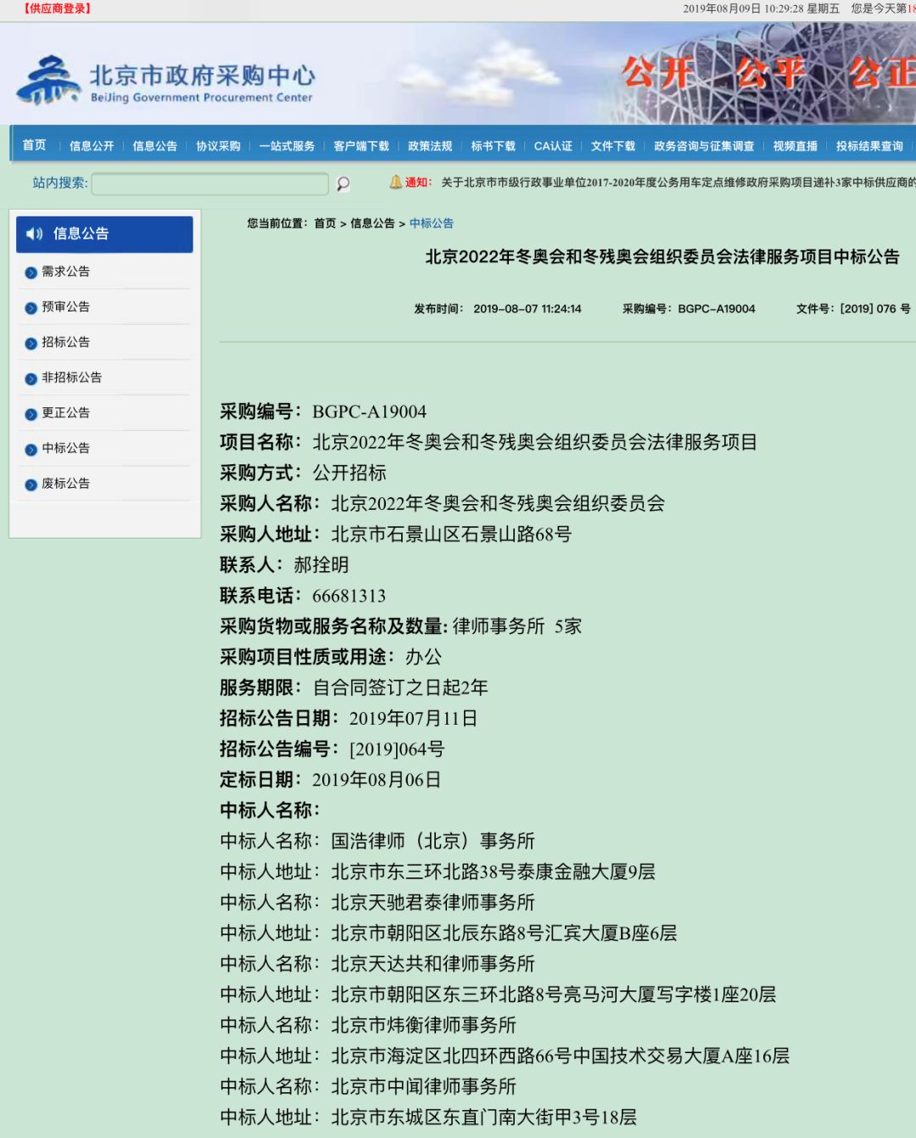Click the 发布时间 2019-08-07 11:24:14 text
The width and height of the screenshot is (916, 1138).
pos(498,309)
